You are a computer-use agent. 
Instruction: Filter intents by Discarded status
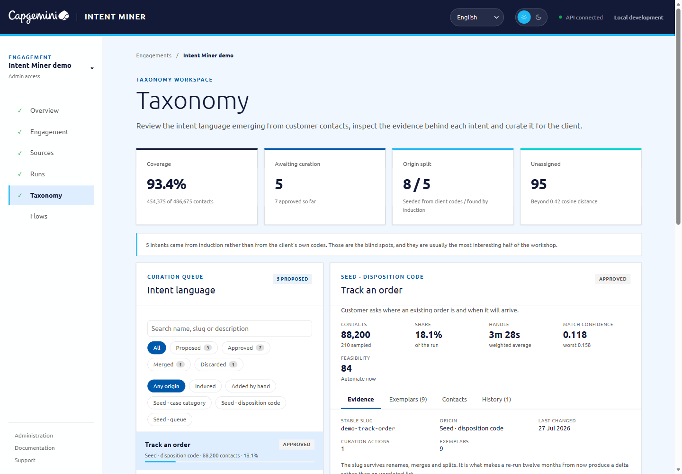219,365
